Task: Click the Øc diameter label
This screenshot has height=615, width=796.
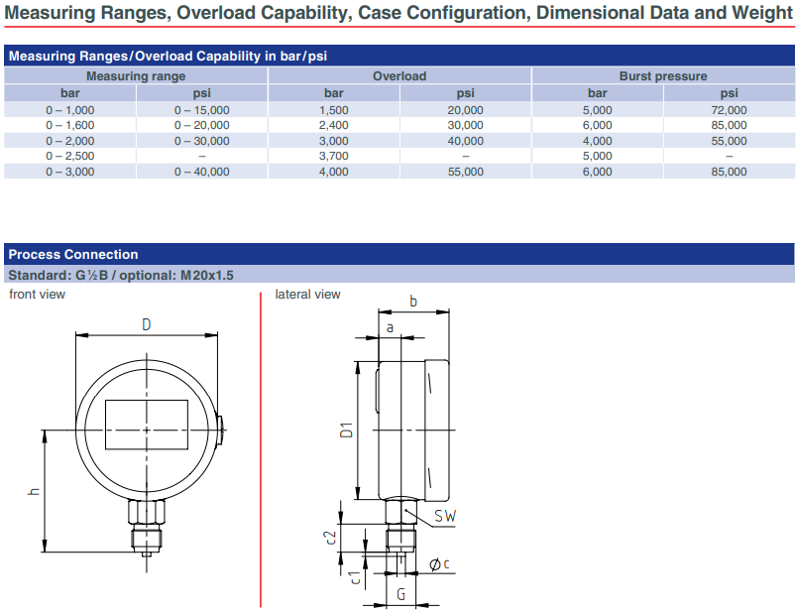Action: 440,564
